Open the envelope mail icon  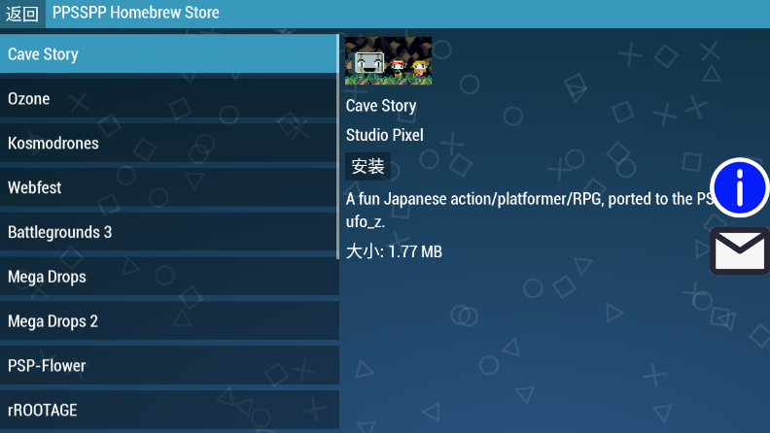click(x=739, y=250)
